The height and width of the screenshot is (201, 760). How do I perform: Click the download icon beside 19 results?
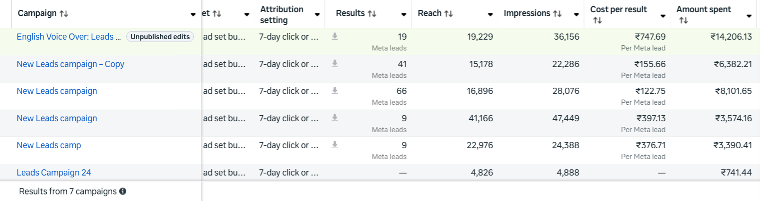335,36
